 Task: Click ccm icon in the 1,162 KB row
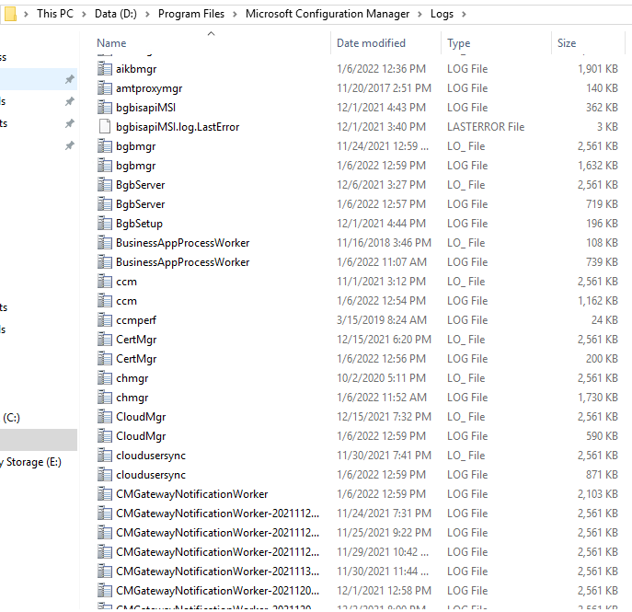pos(105,300)
